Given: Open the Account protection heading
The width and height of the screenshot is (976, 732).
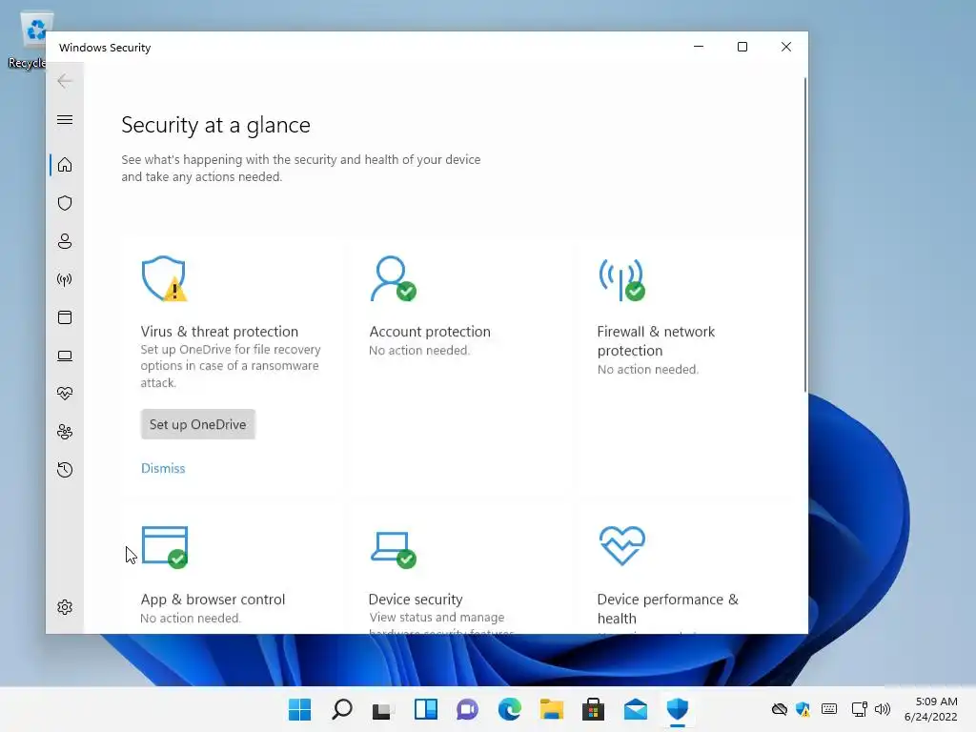Looking at the screenshot, I should [x=430, y=331].
